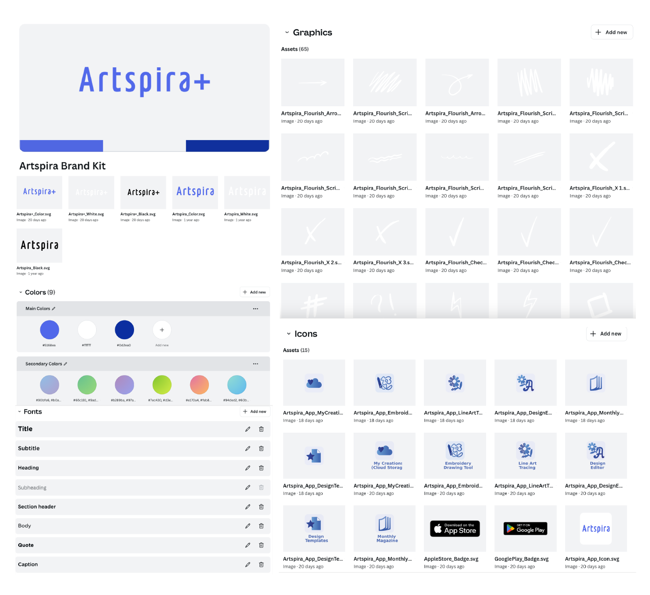The width and height of the screenshot is (650, 595).
Task: Open the Artspira brand kit banner image
Action: click(x=144, y=88)
